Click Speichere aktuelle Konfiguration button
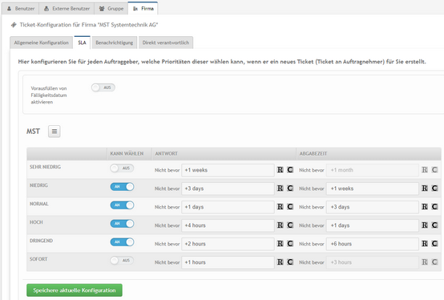Viewport: 444px width, 300px height. 75,290
